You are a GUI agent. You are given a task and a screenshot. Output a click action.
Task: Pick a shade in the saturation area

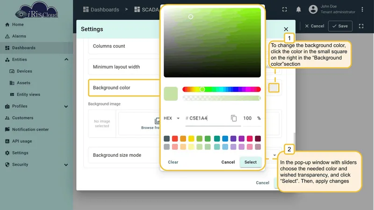click(x=212, y=42)
